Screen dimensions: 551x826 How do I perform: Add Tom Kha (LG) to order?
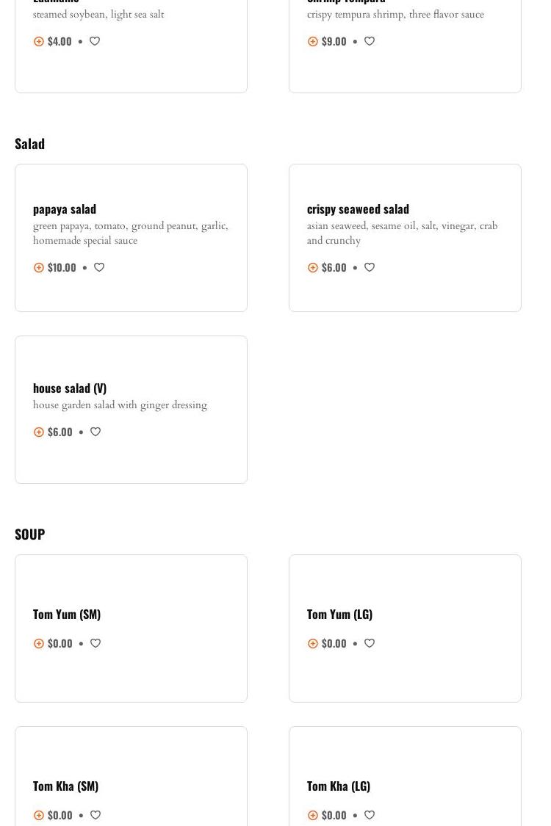(x=313, y=816)
